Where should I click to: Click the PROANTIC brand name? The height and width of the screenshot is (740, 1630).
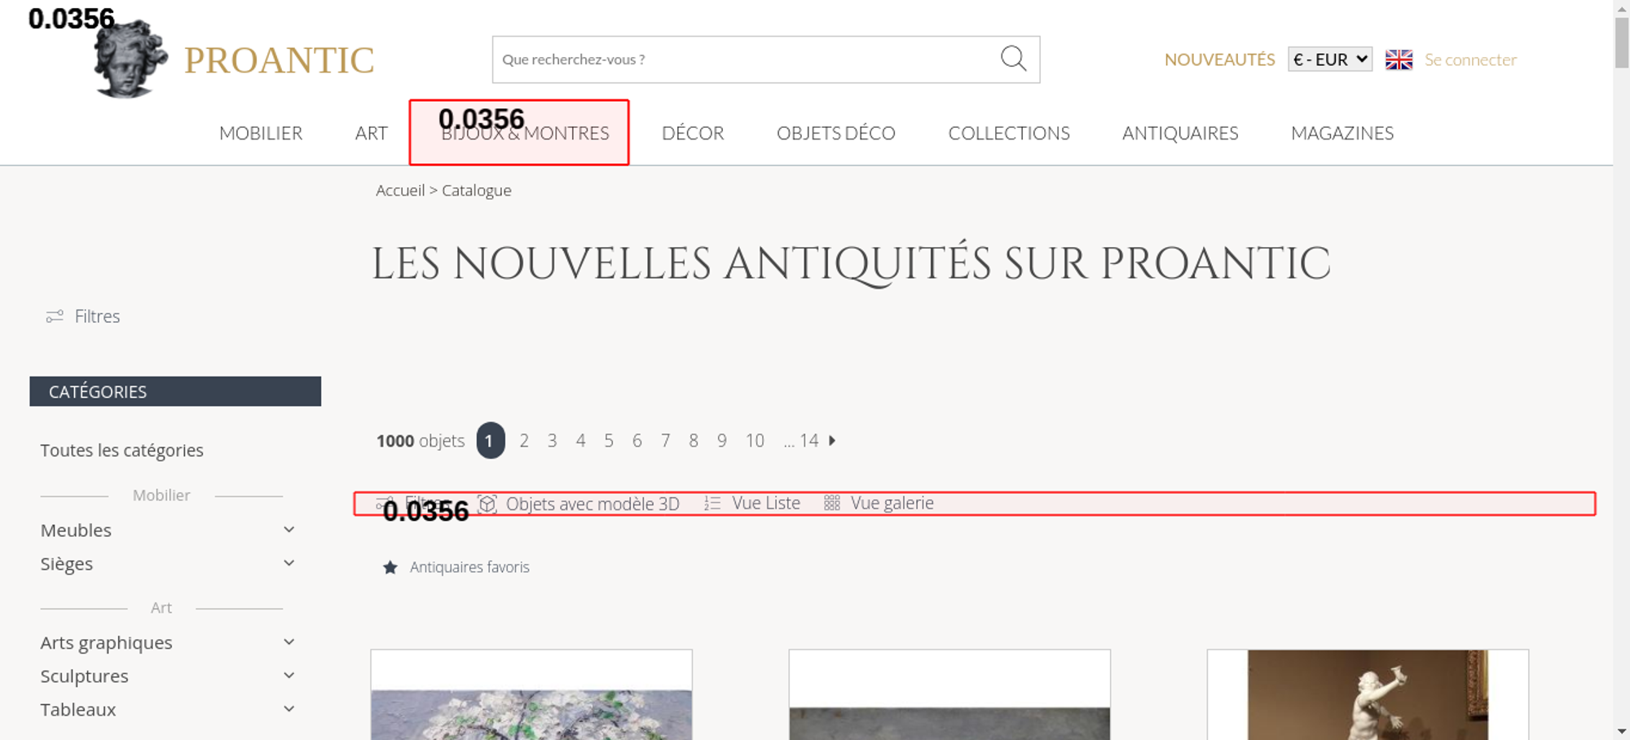(279, 60)
